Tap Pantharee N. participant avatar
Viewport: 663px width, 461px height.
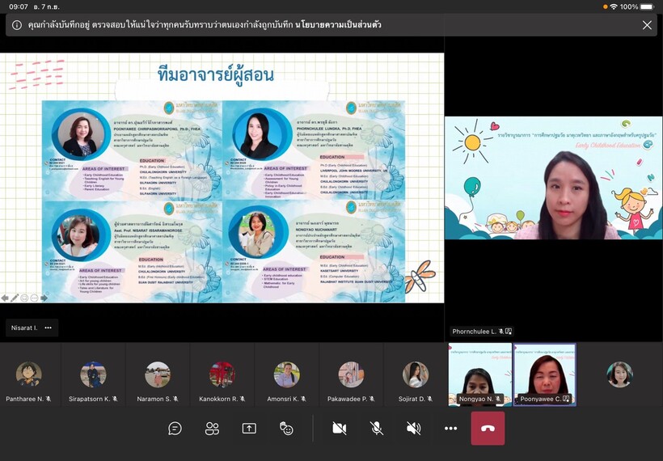pos(28,374)
